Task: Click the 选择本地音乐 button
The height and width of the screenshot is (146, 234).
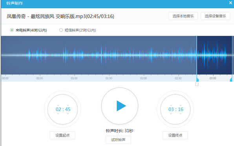Action: click(183, 16)
